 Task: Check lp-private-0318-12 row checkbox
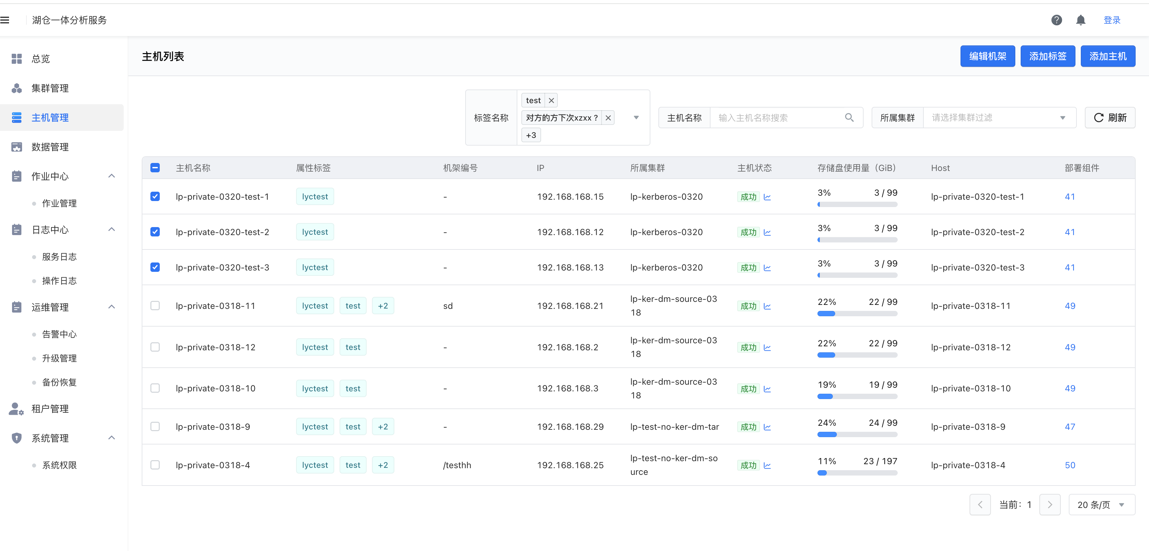(x=155, y=347)
